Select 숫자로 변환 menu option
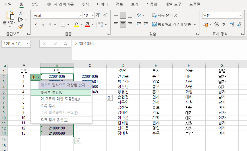 click(x=61, y=92)
